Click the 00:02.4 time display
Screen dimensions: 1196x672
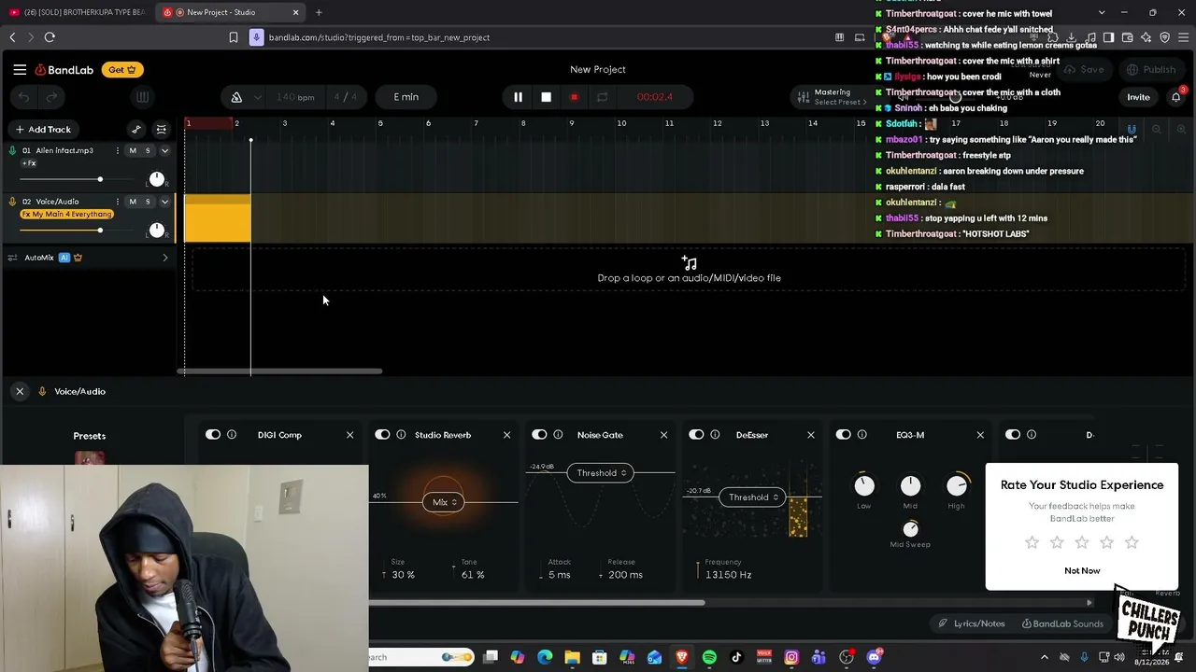(x=654, y=97)
